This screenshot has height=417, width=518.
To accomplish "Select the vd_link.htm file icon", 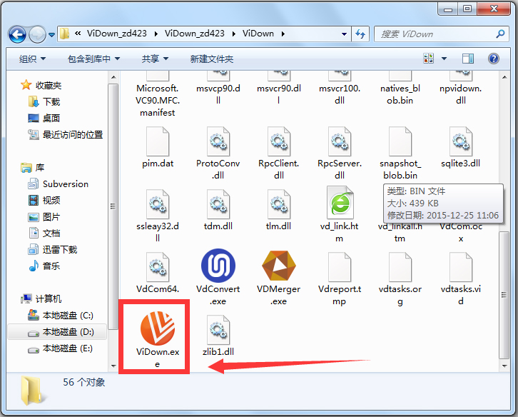I will tap(340, 202).
